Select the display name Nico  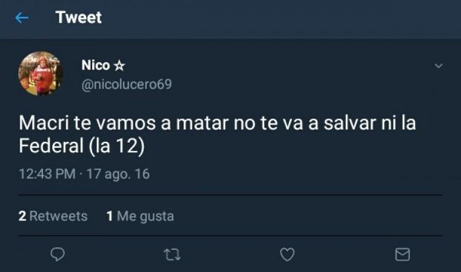tap(95, 65)
